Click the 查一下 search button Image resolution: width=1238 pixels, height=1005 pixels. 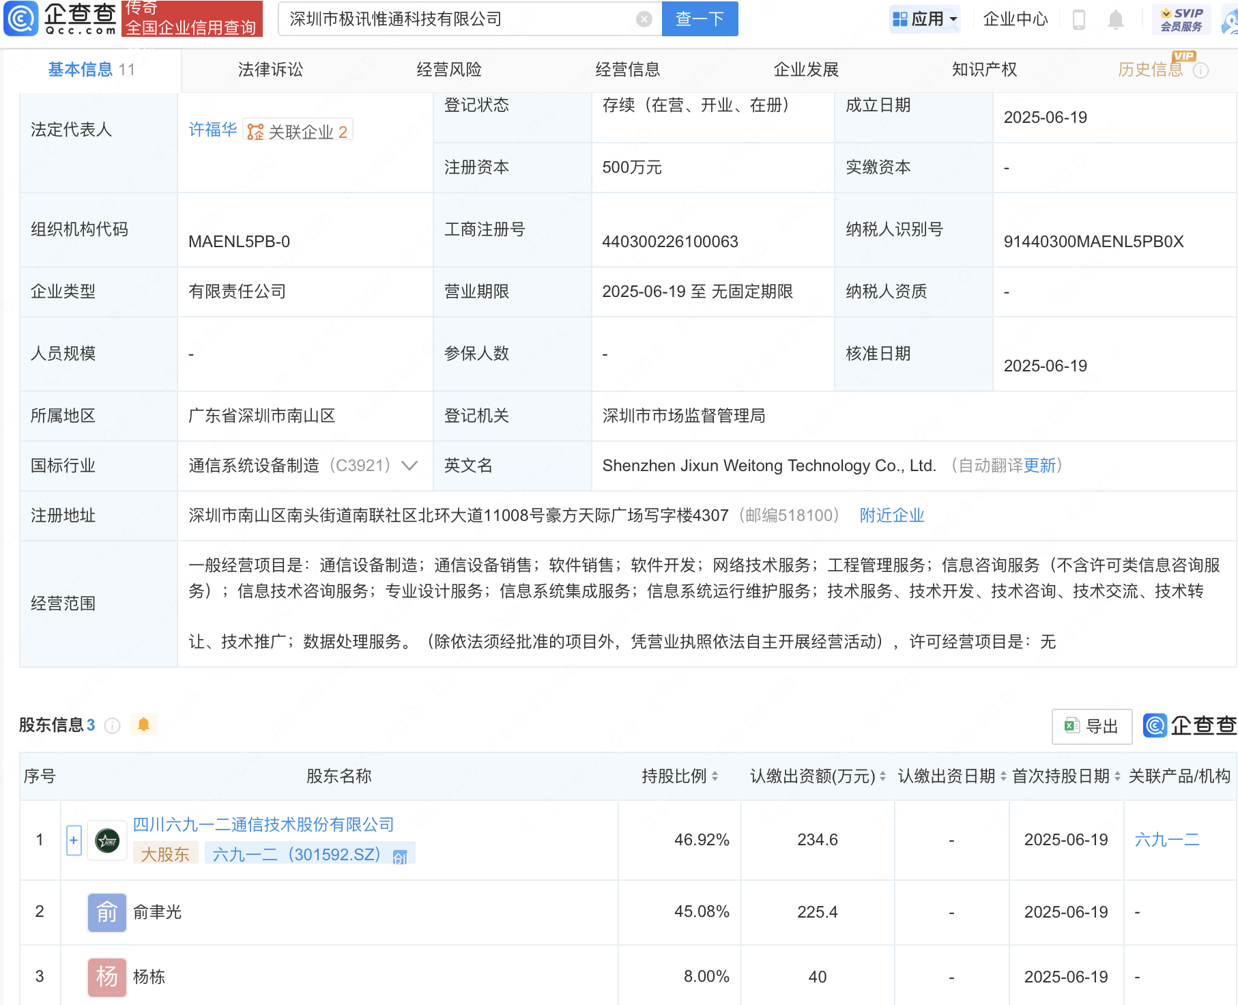700,19
